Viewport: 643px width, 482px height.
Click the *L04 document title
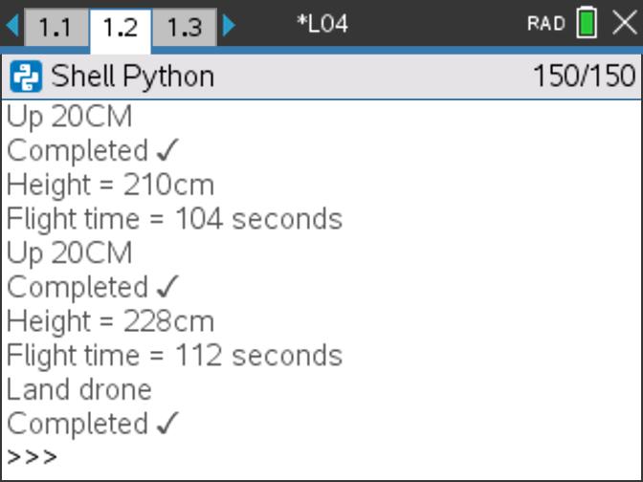322,24
